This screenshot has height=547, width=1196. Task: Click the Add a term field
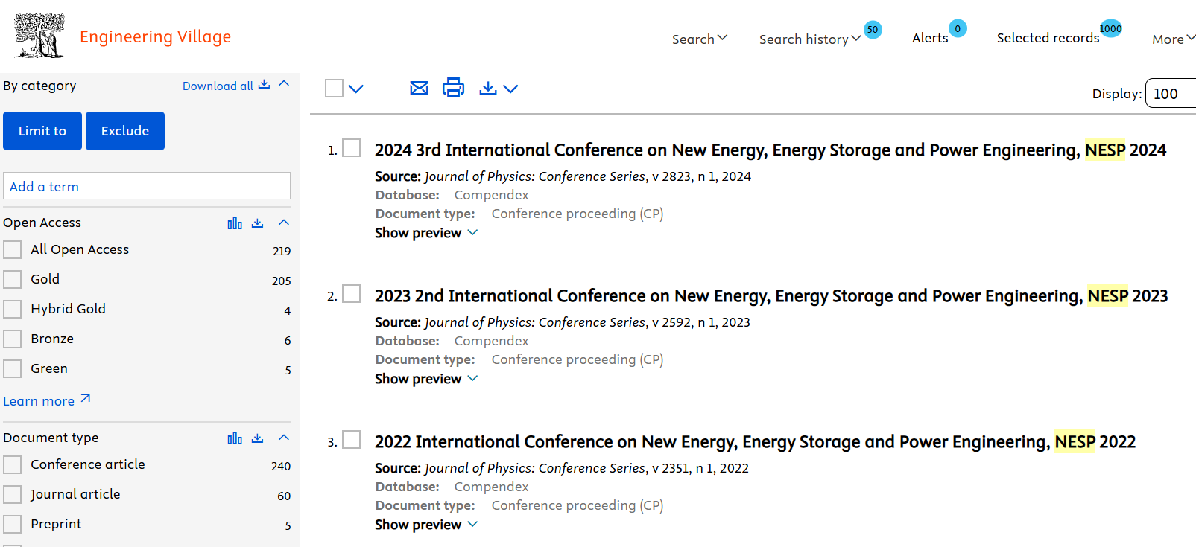click(x=147, y=186)
